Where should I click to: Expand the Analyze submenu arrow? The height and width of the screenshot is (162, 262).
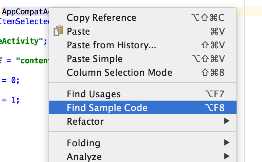click(x=227, y=156)
